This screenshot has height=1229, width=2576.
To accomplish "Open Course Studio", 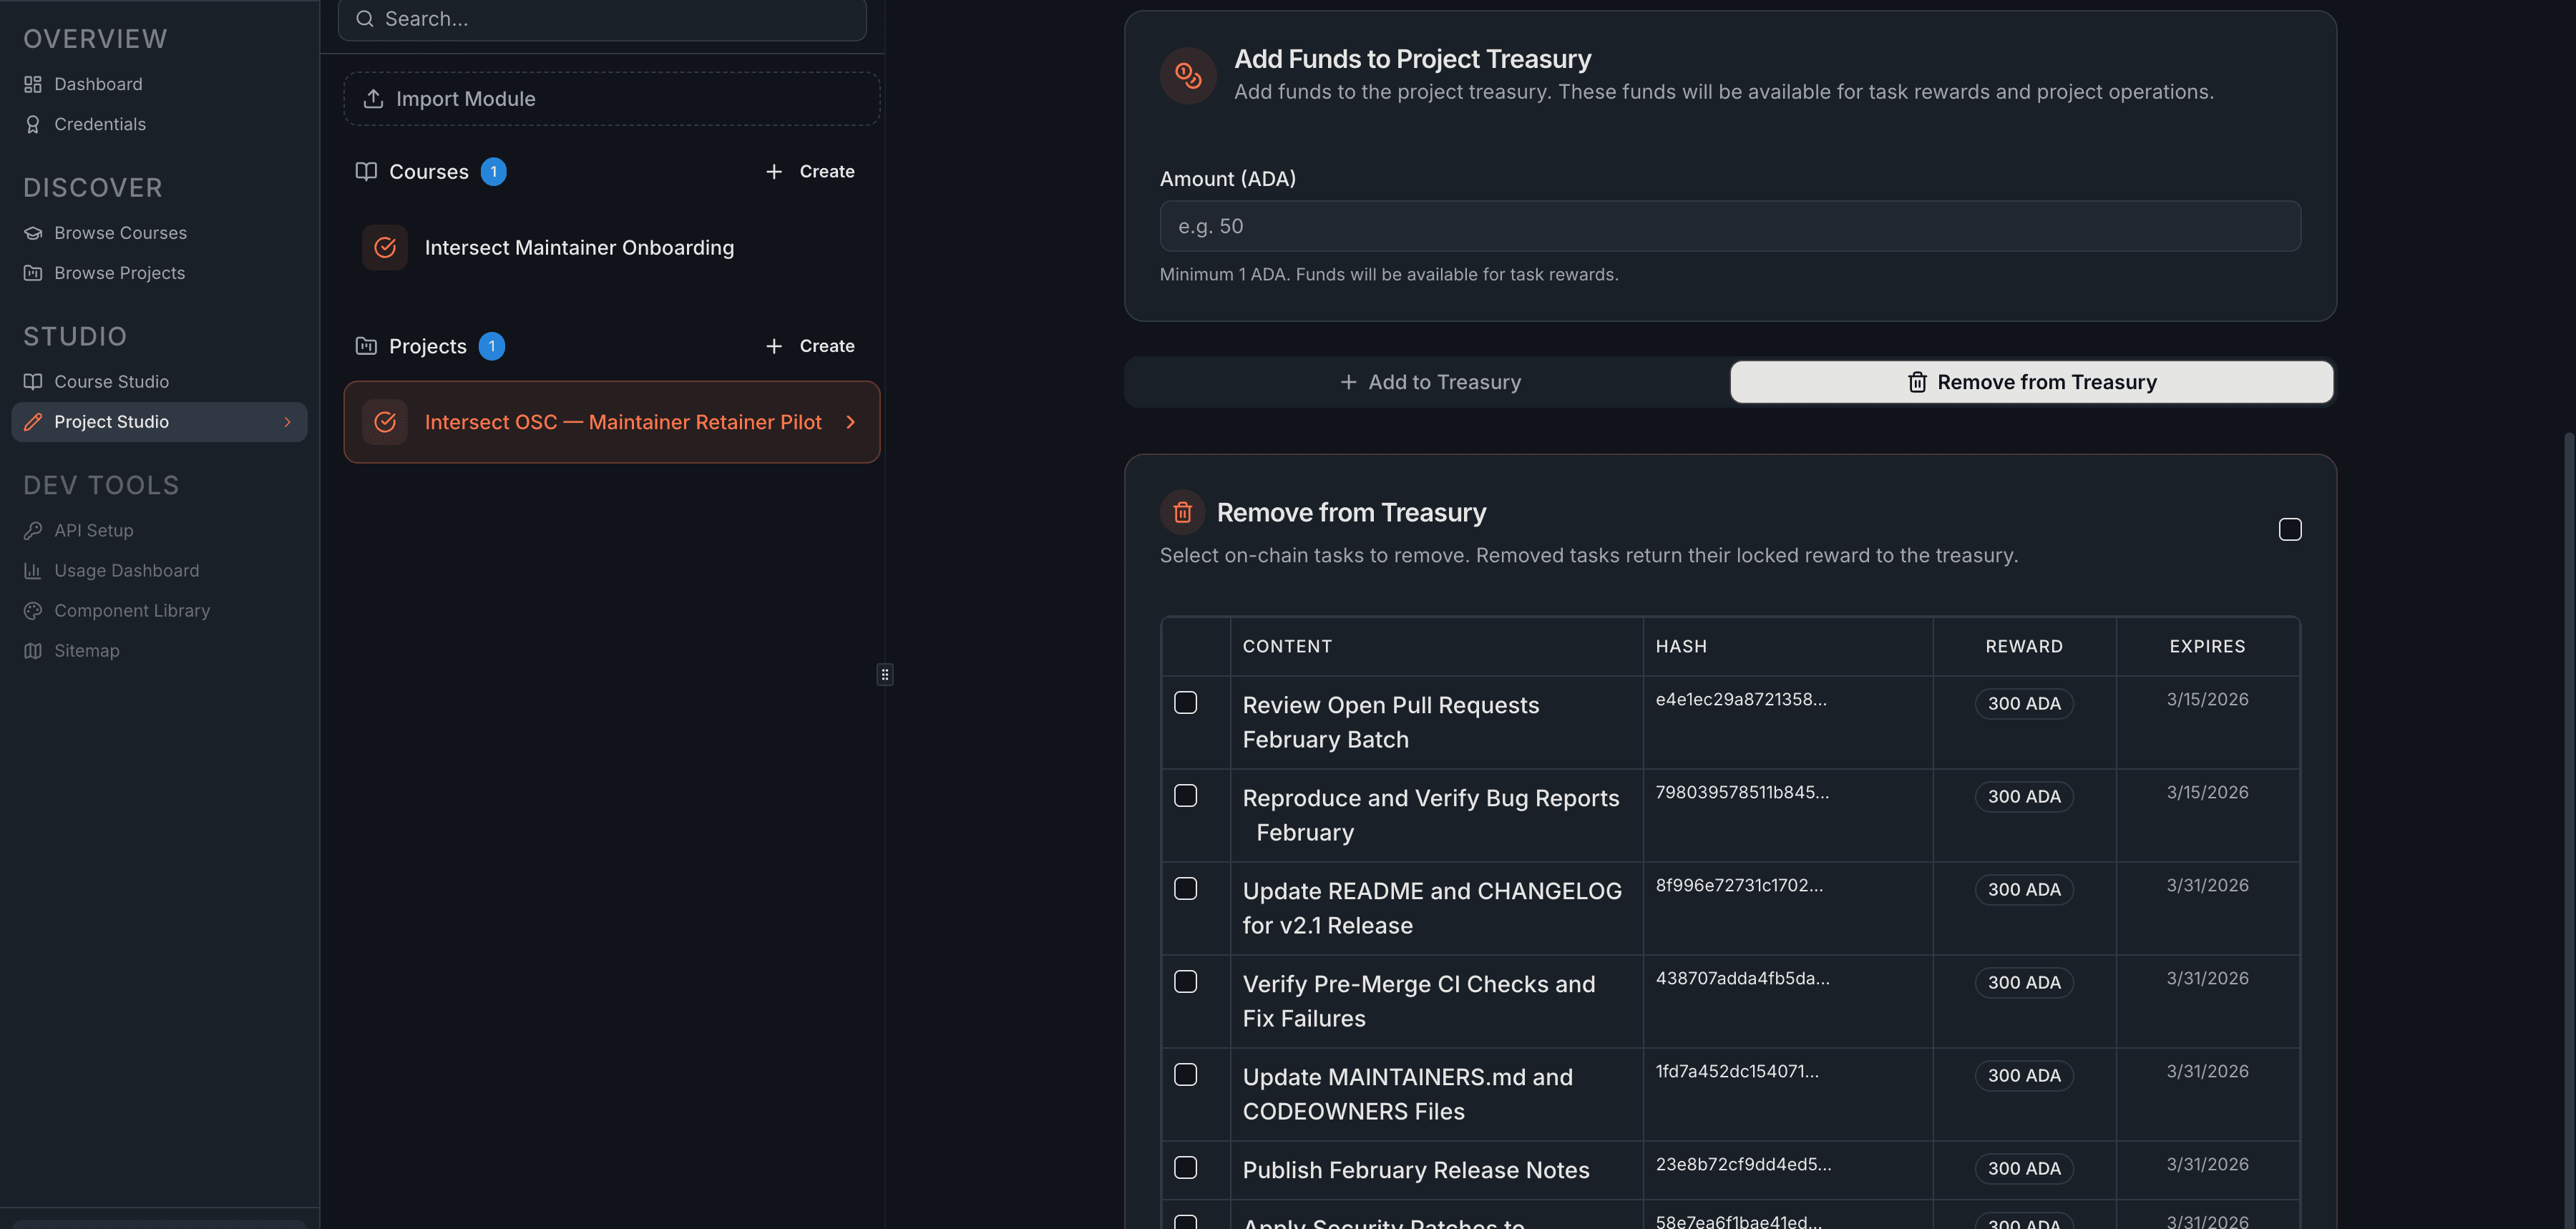I will [111, 381].
